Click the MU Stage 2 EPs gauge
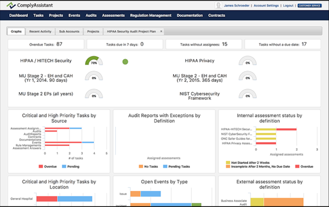 click(94, 94)
